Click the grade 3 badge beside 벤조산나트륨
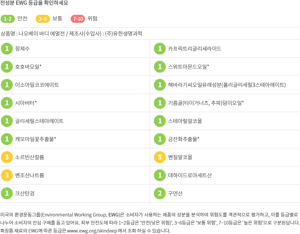 point(7,175)
